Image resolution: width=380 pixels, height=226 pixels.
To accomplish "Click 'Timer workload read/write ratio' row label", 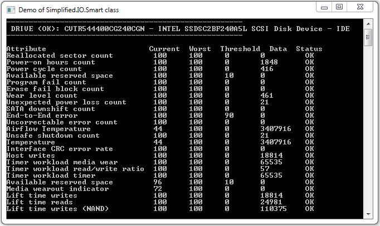I will coord(75,169).
